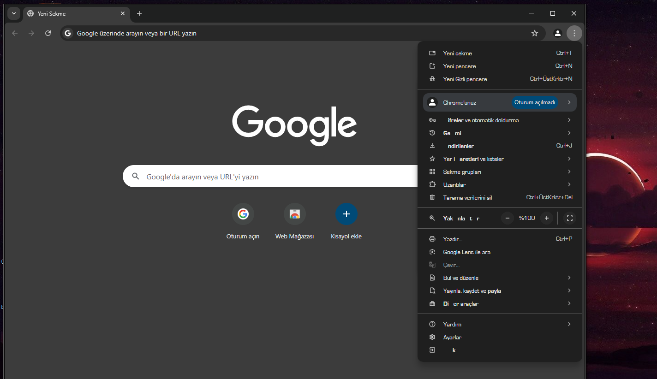Click the forward navigation arrow
This screenshot has height=379, width=657.
tap(31, 33)
